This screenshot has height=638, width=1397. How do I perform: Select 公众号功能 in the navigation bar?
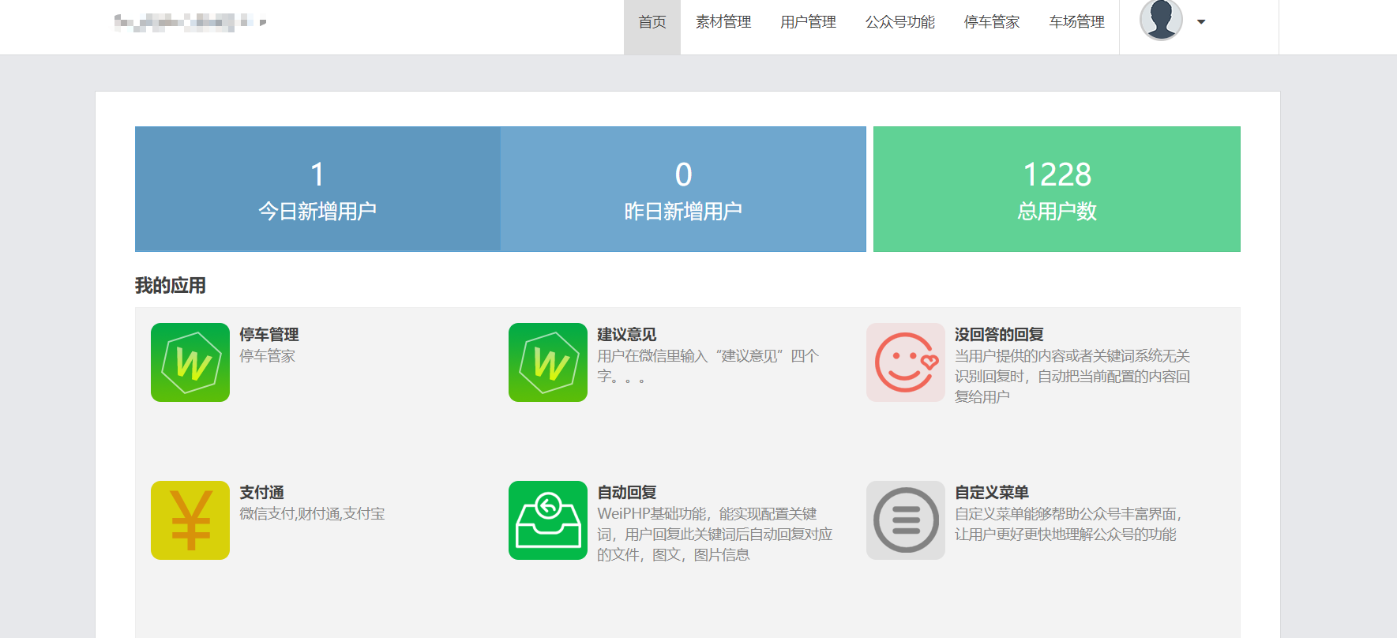pyautogui.click(x=899, y=22)
